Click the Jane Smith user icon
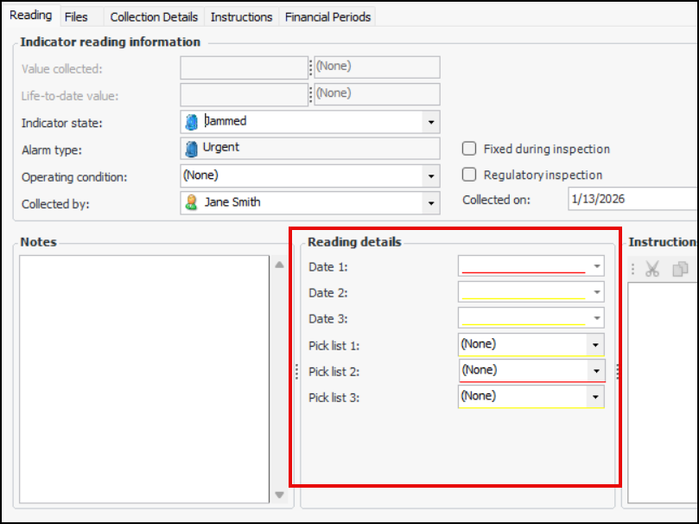Screen dimensions: 699x524 click(x=192, y=202)
